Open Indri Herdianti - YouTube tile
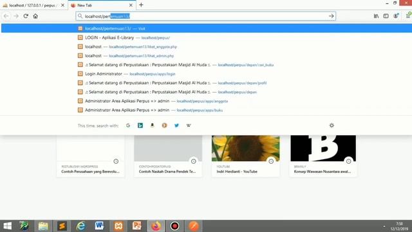 pyautogui.click(x=245, y=156)
